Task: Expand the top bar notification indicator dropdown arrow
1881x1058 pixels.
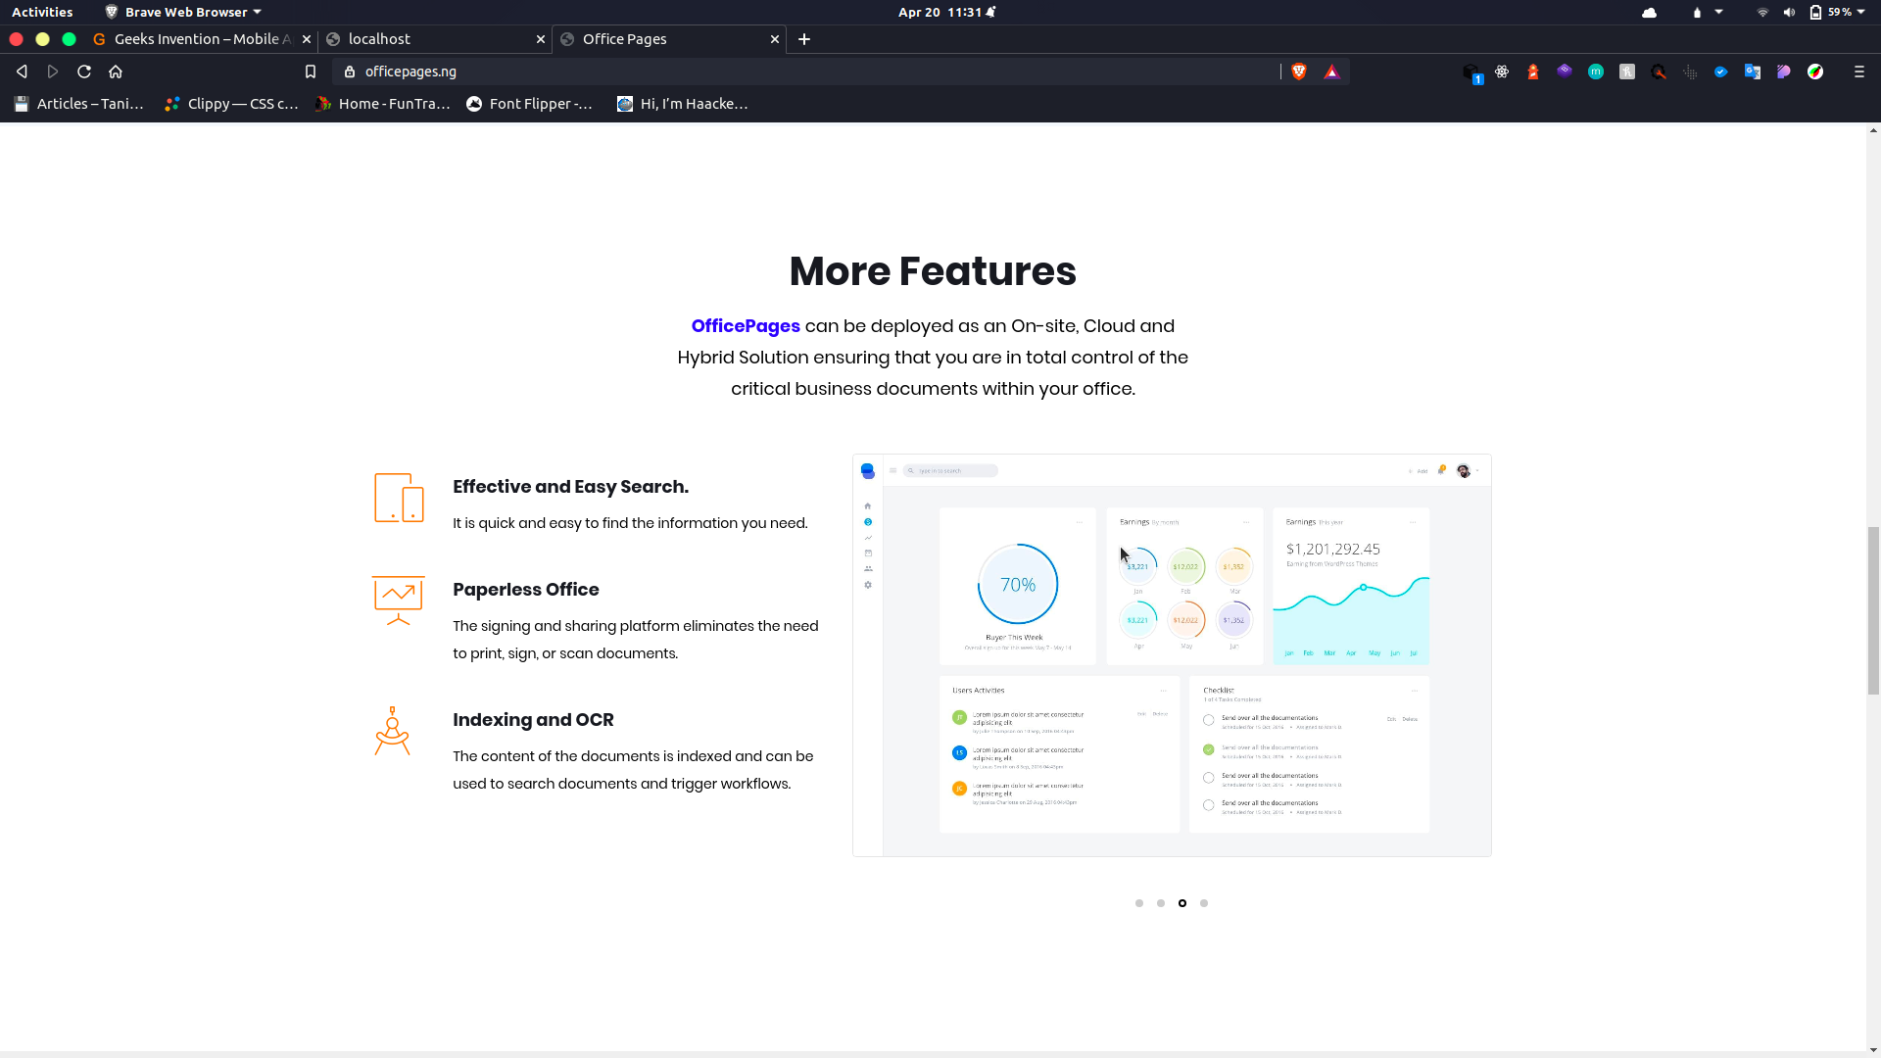Action: click(1718, 12)
